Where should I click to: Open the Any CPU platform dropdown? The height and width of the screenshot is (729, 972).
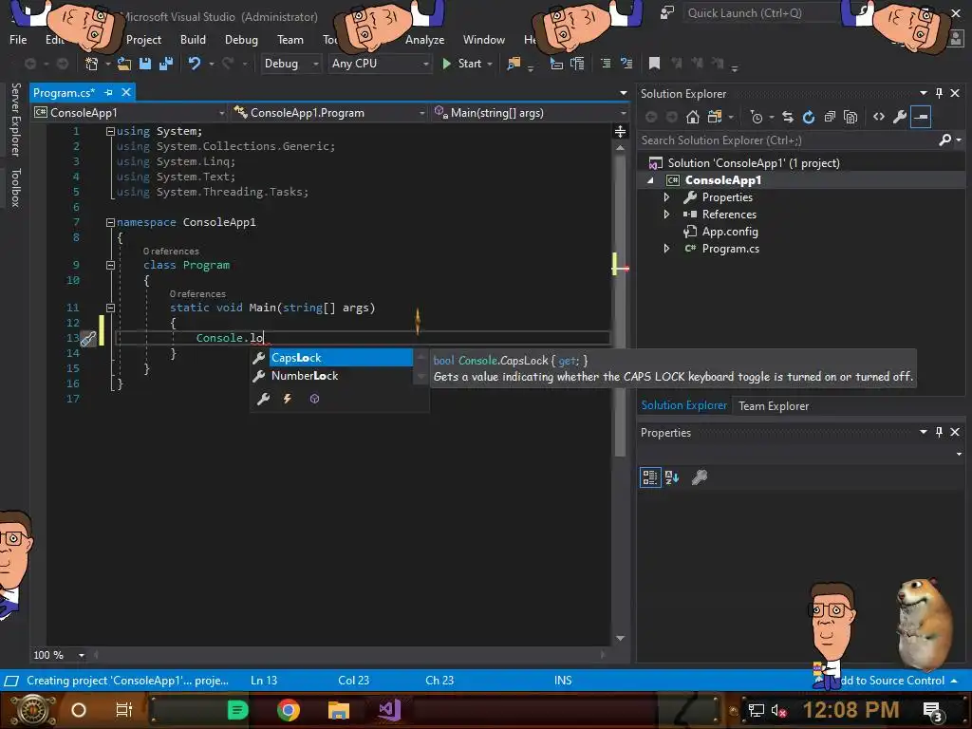380,64
